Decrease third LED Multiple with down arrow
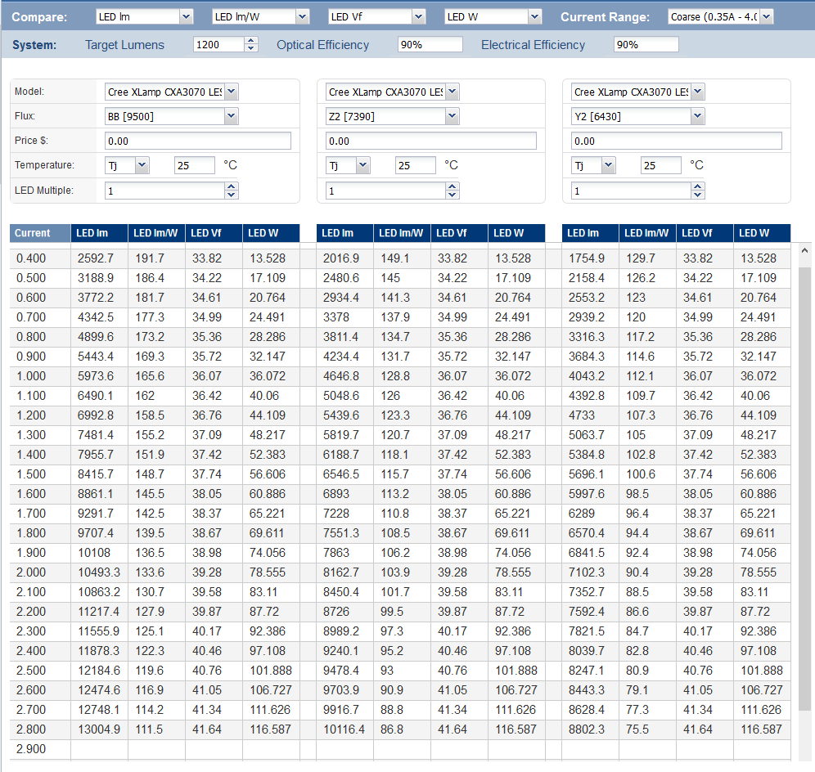 [x=697, y=195]
